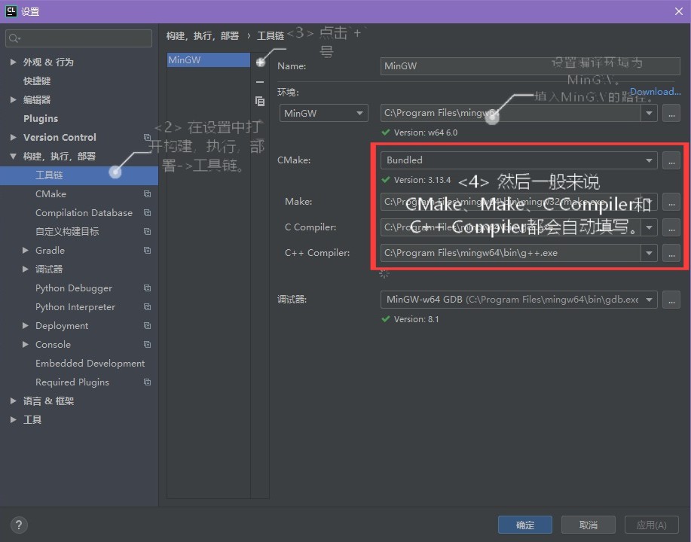Image resolution: width=691 pixels, height=542 pixels.
Task: Click project-level icon beside Gradle
Action: click(147, 250)
